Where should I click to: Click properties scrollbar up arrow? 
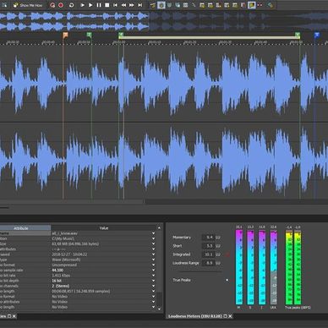click(159, 228)
